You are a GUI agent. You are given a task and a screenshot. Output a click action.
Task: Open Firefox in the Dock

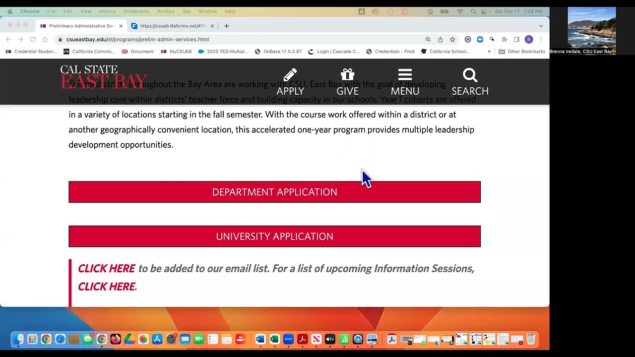[116, 339]
